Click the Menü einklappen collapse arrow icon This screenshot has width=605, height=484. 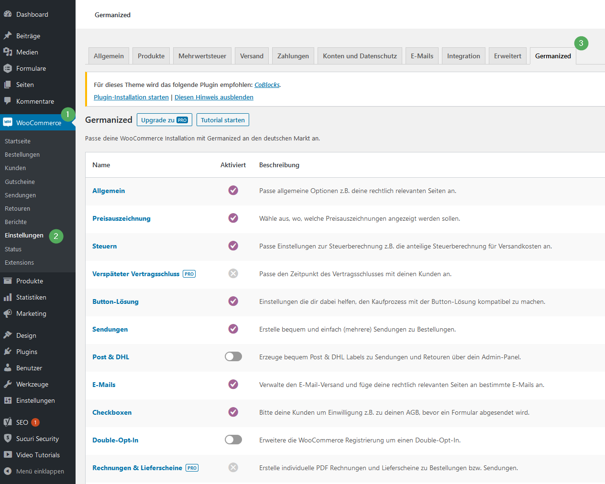[x=8, y=471]
